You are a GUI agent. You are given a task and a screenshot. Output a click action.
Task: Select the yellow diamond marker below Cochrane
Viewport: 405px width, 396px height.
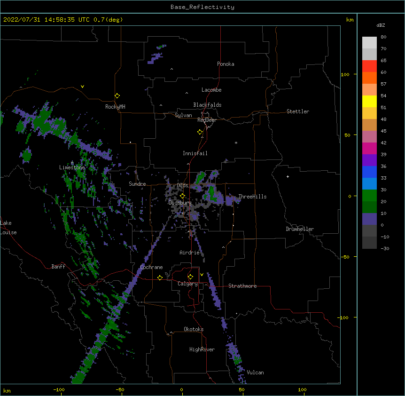tap(160, 277)
